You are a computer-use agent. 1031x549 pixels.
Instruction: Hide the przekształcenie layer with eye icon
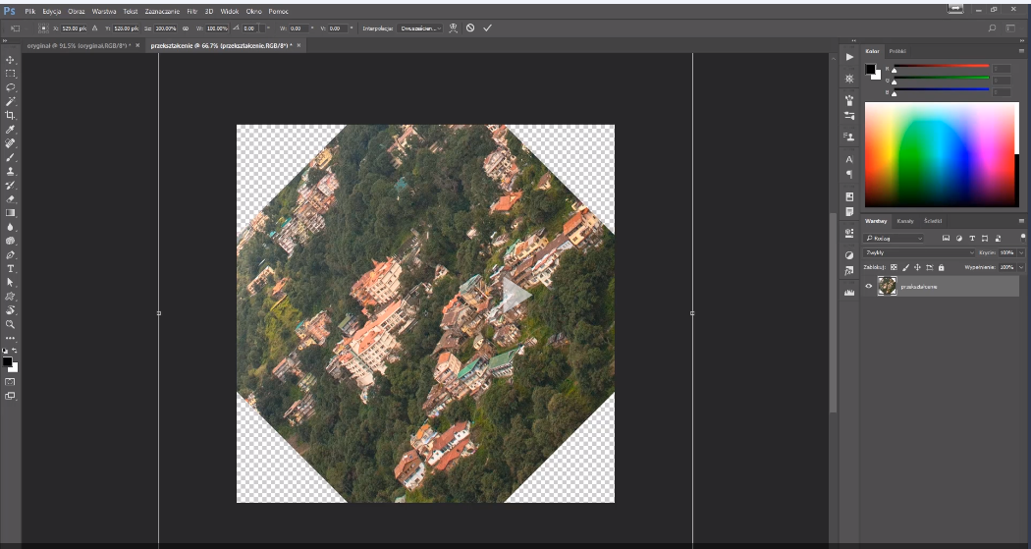[868, 286]
